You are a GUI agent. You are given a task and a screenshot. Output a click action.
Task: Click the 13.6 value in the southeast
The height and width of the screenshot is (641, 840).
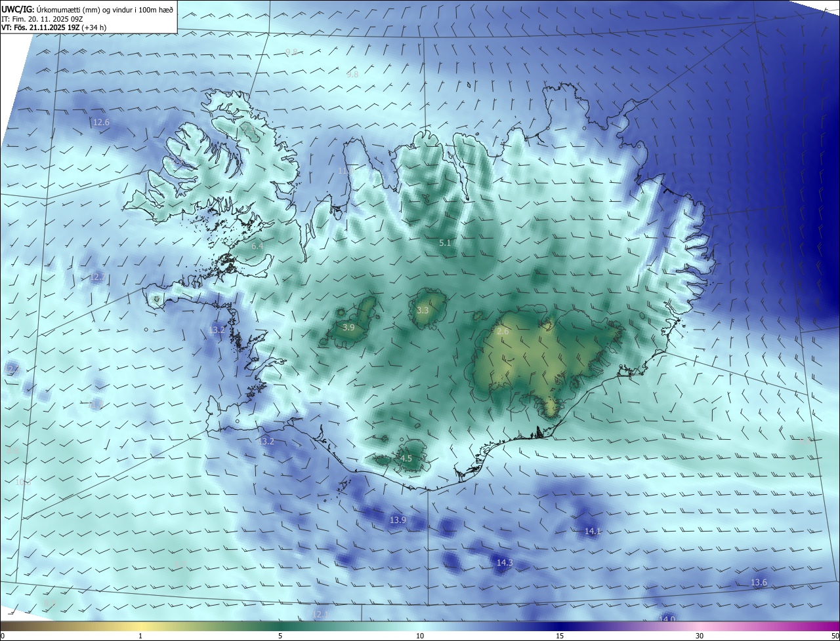(759, 582)
